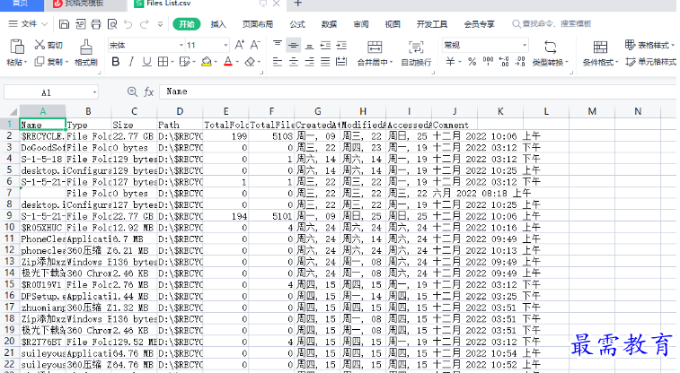Set vertical middle alignment
Screen dimensions: 680x373
(x=294, y=45)
